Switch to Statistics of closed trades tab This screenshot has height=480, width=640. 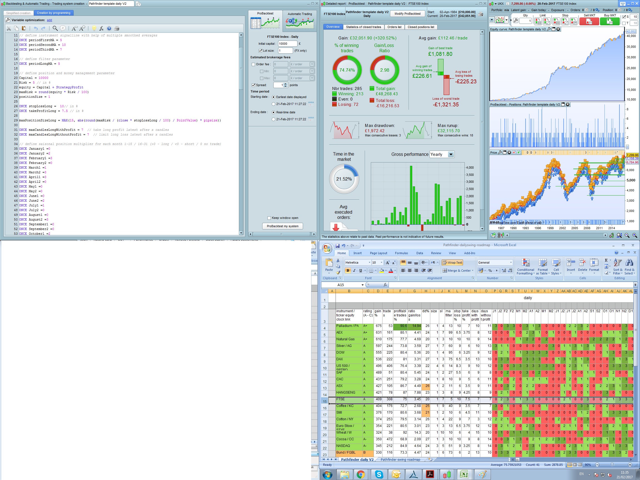pyautogui.click(x=363, y=27)
